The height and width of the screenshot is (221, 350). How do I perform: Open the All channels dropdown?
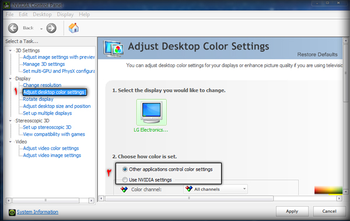(216, 189)
